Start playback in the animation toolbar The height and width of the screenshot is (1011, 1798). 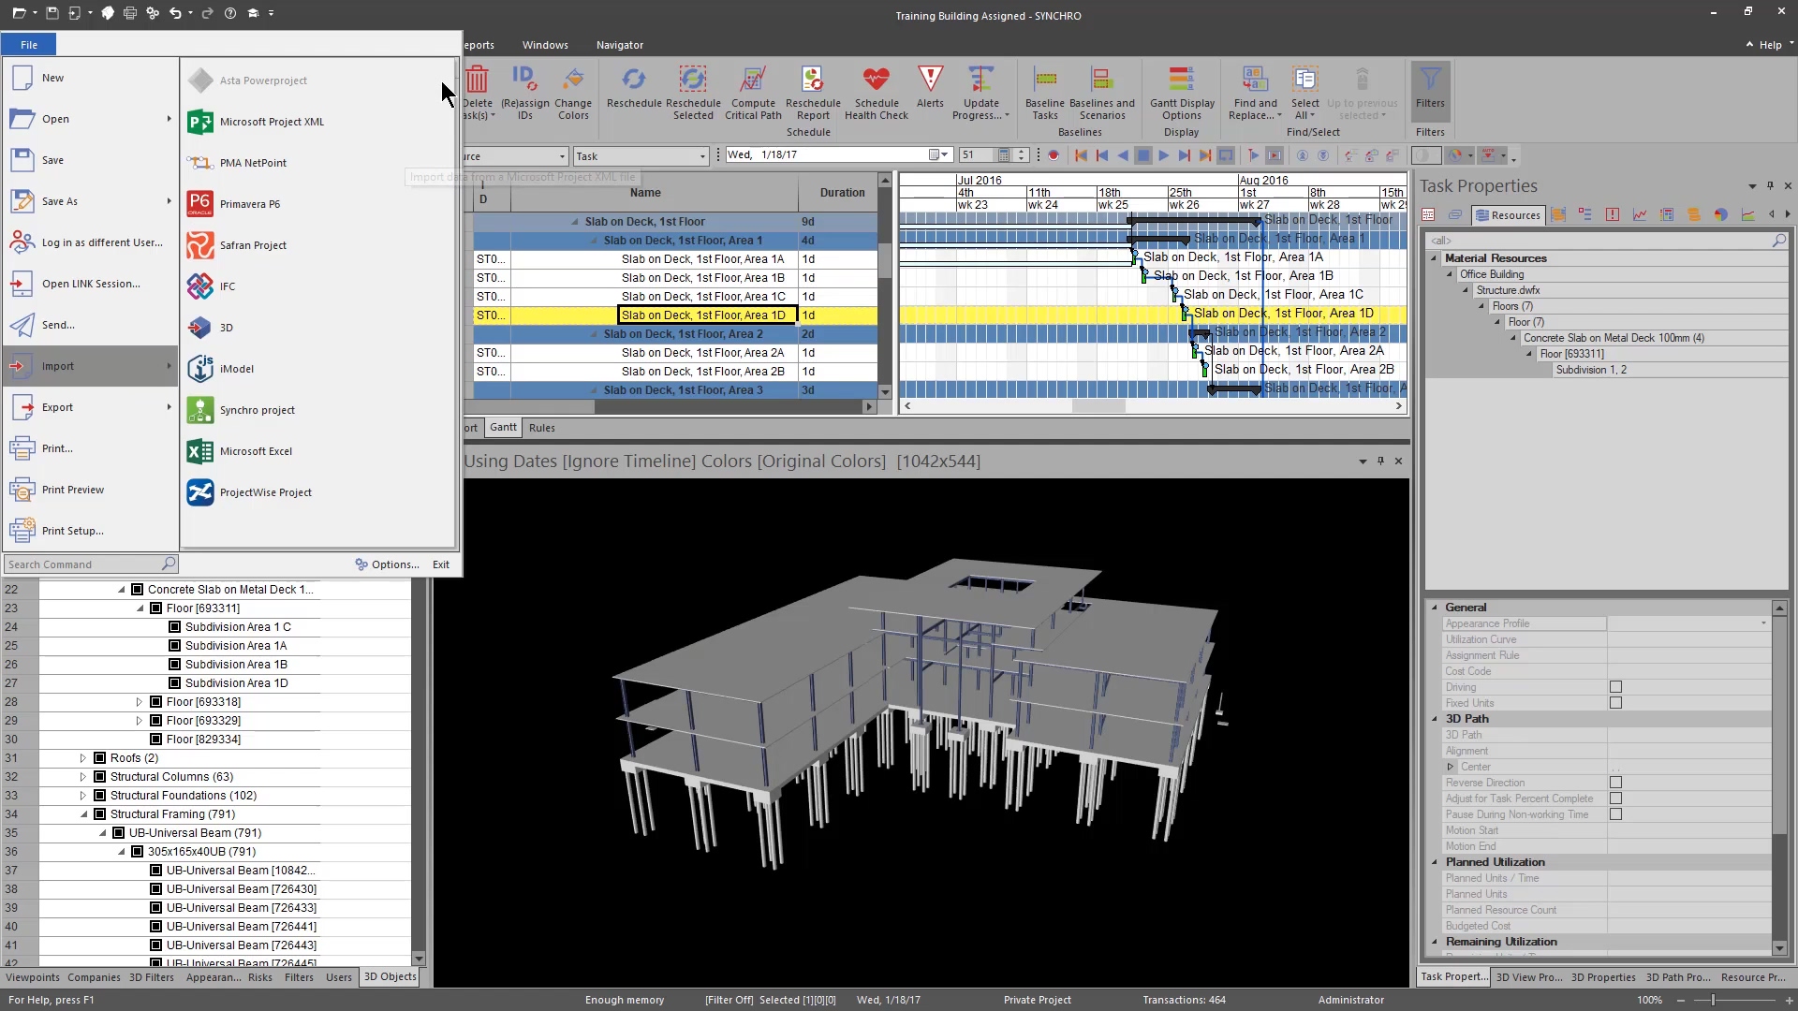pos(1164,155)
